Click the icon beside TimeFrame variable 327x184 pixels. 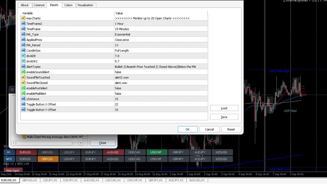coord(23,29)
